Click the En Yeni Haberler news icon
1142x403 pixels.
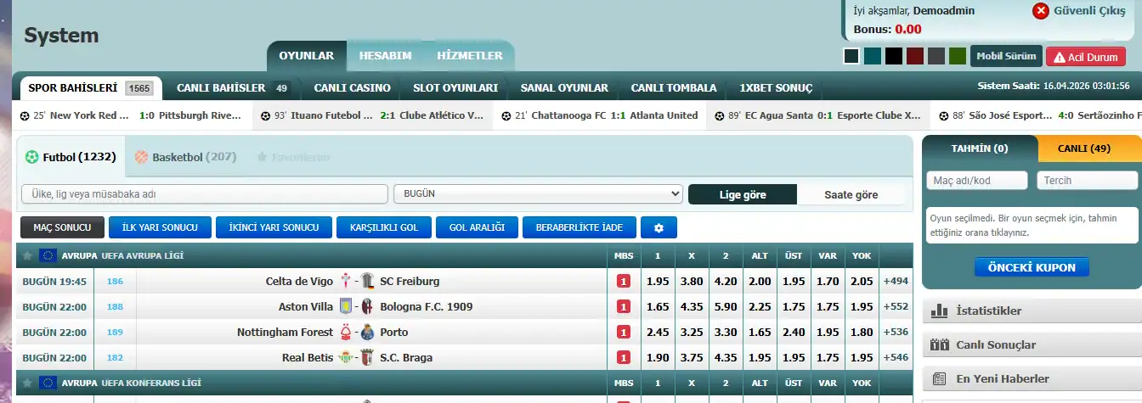[x=939, y=378]
